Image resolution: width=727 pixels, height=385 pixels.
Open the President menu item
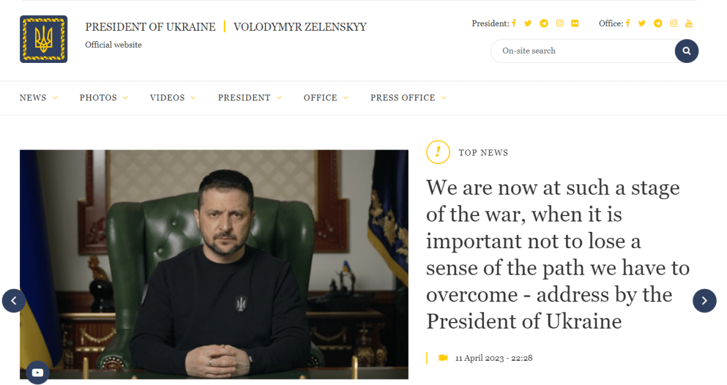[x=249, y=97]
